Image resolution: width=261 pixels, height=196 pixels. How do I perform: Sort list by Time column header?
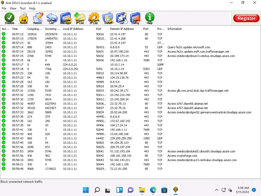(15, 29)
